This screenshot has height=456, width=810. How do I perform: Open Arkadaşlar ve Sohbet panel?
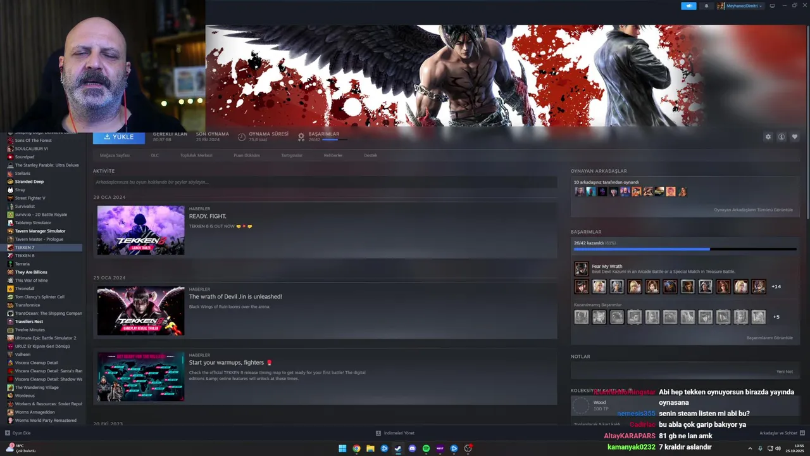point(782,433)
